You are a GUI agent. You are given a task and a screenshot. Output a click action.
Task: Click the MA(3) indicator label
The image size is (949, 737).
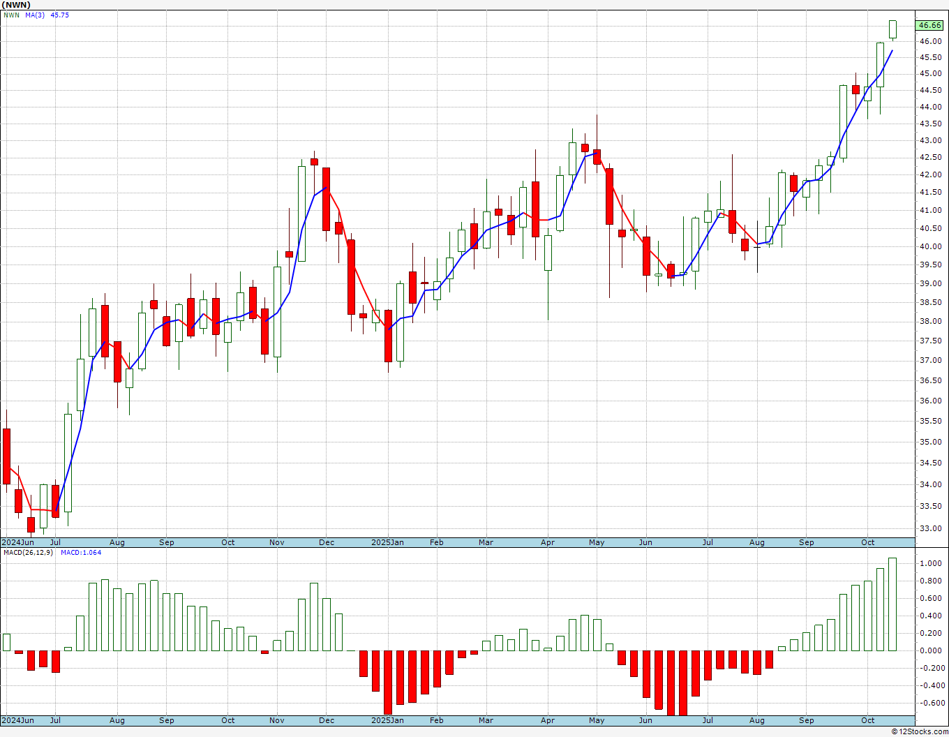pos(35,15)
